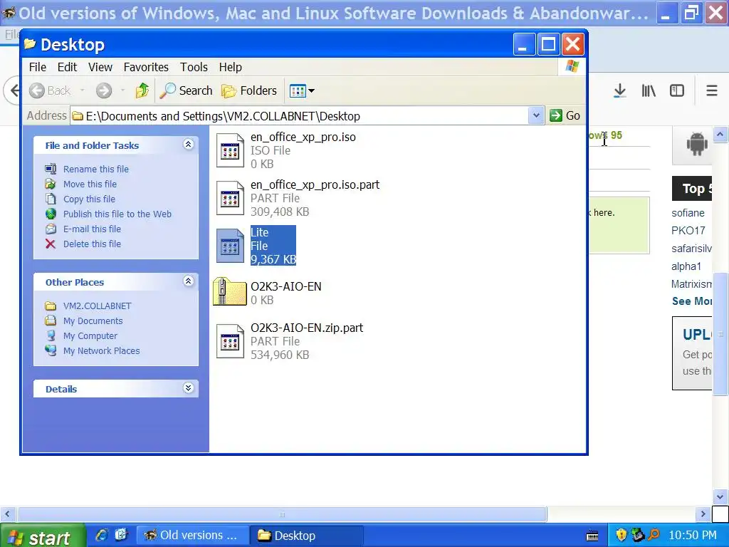Click the Windows flag logo in Explorer

pyautogui.click(x=572, y=66)
